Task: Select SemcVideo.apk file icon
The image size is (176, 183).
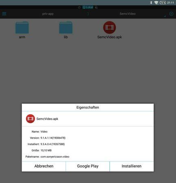Action: [110, 28]
